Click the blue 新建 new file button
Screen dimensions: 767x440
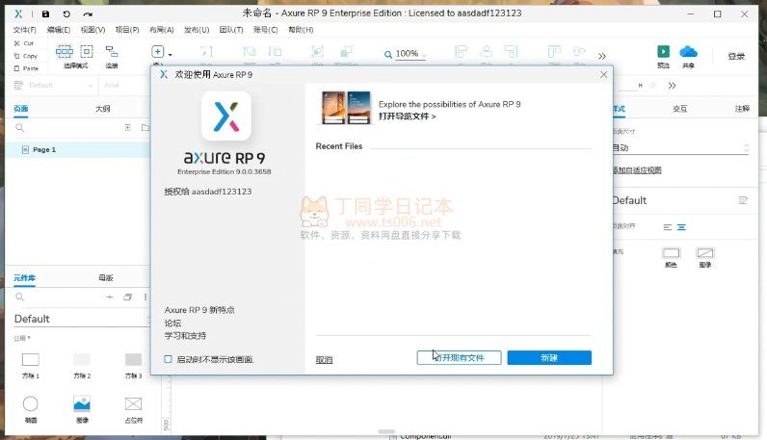point(549,358)
